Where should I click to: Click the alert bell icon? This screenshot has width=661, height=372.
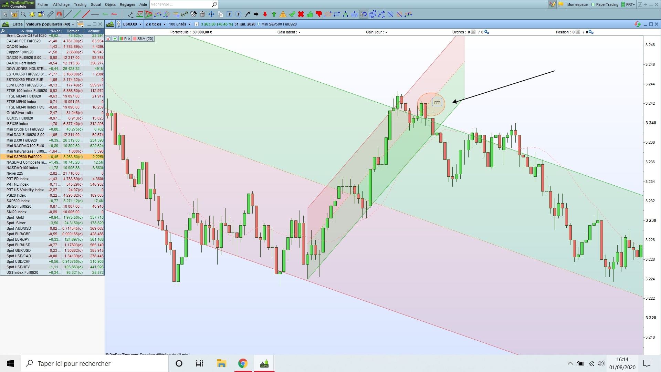(32, 14)
